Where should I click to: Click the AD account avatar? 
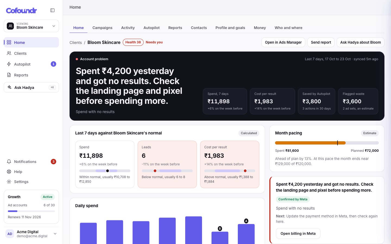point(10,234)
